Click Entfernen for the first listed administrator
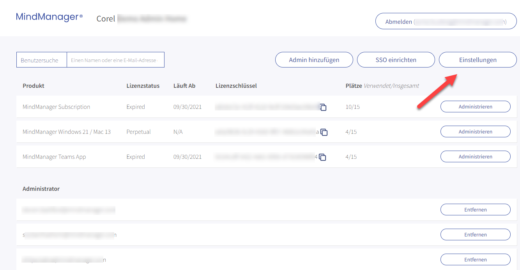This screenshot has width=520, height=270. (476, 210)
